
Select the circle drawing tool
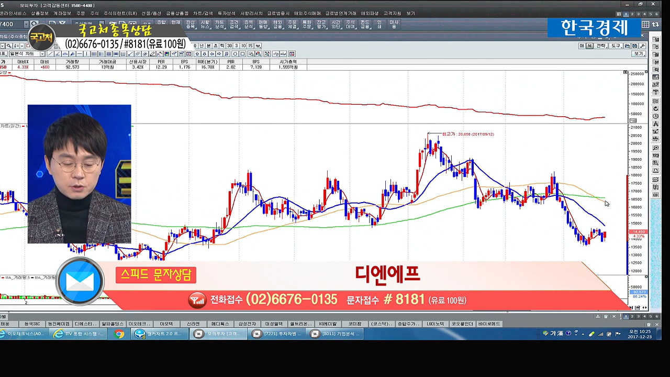[236, 54]
